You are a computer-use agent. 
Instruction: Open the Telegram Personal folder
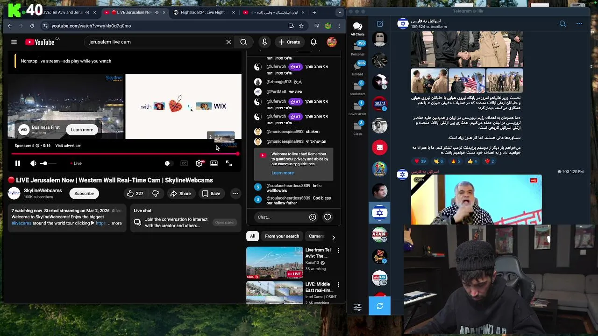tap(357, 49)
